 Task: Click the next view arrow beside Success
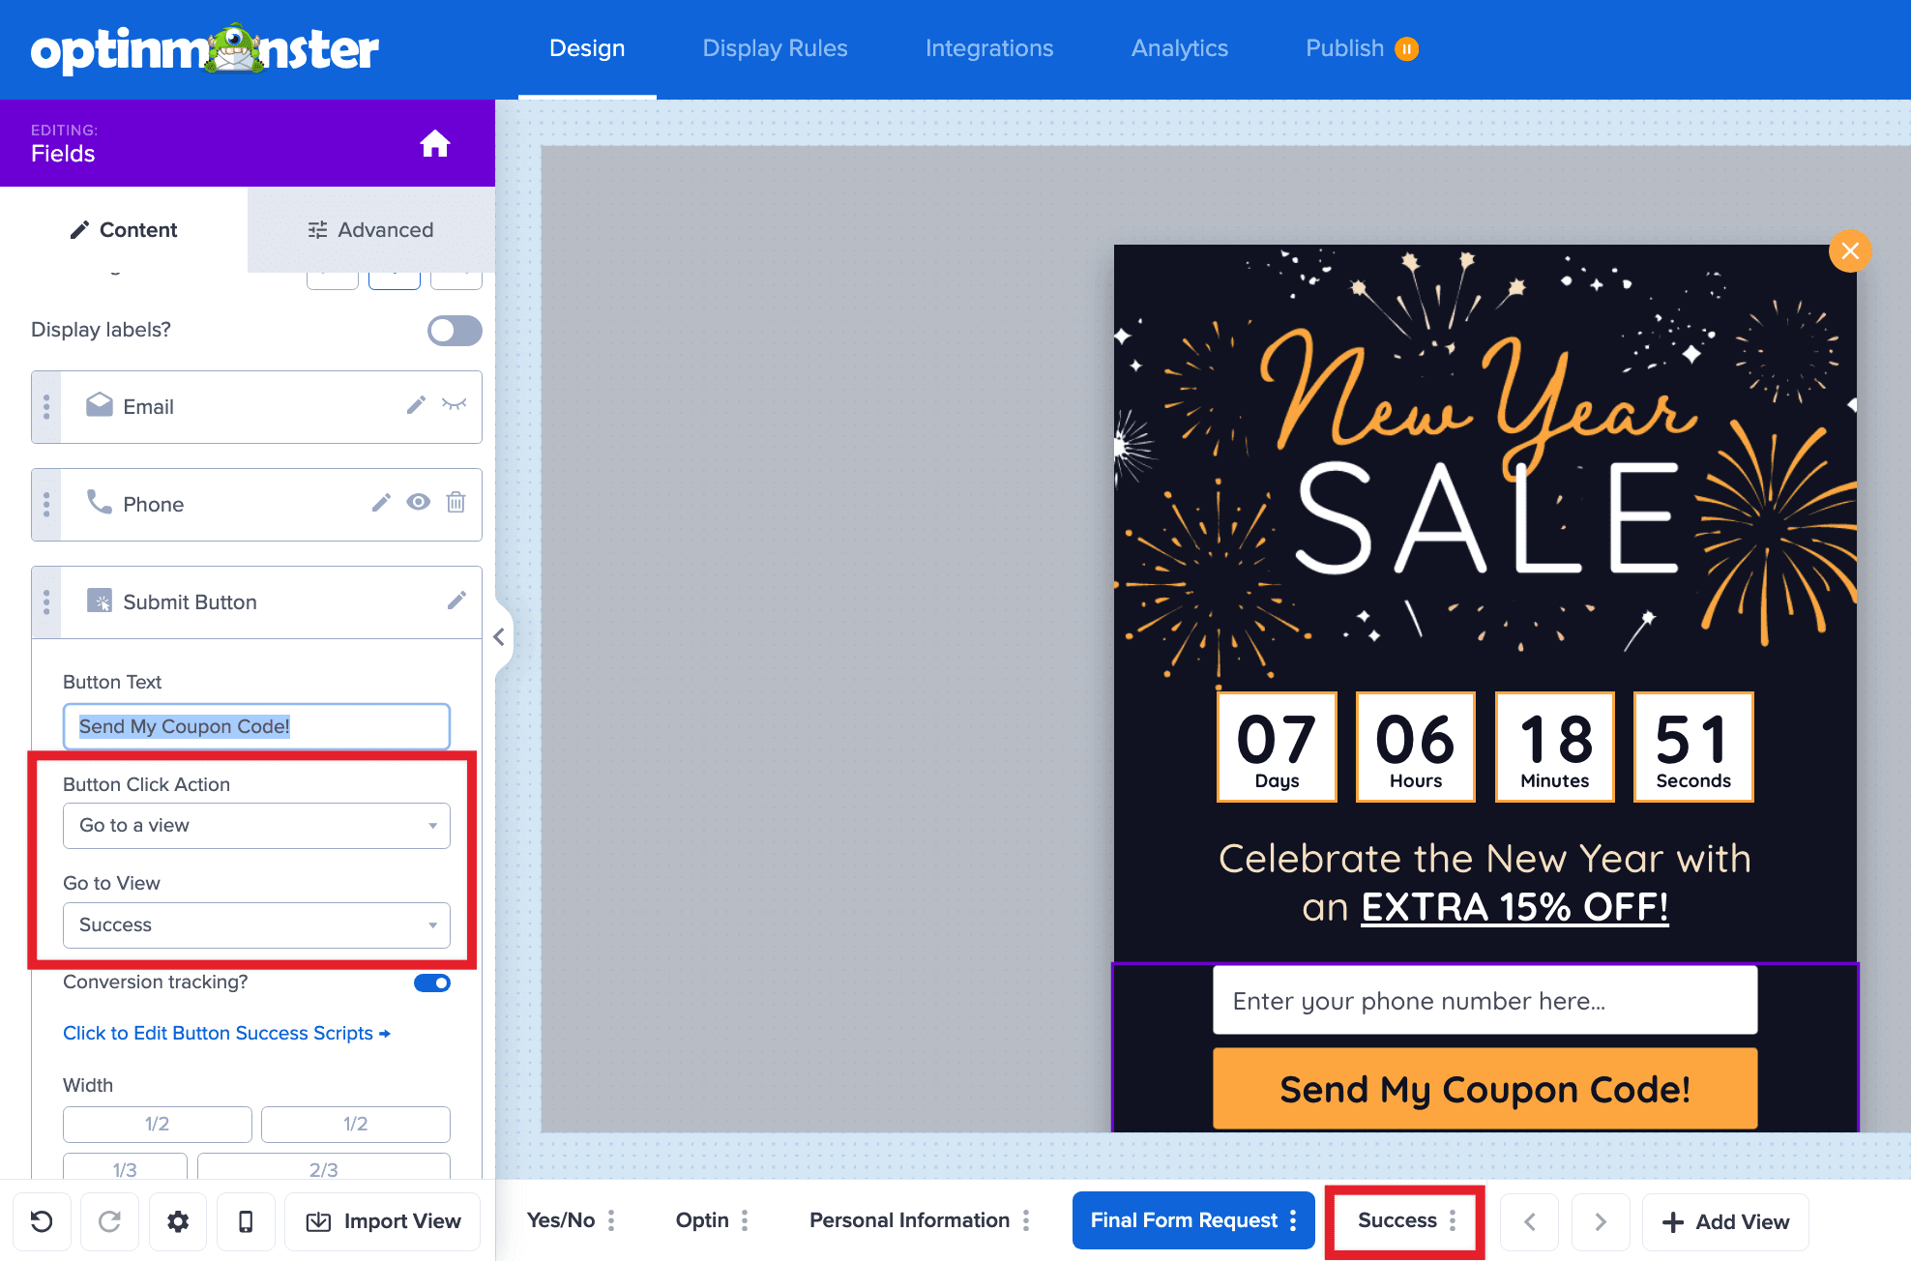tap(1601, 1220)
